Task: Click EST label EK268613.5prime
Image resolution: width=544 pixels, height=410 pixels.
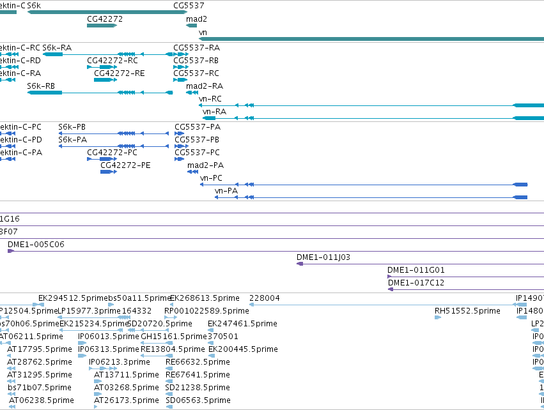Action: (x=205, y=298)
